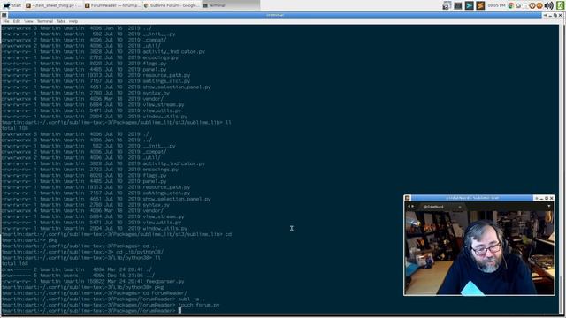The image size is (566, 318).
Task: Click the grey cloud-shaped tray icon
Action: click(x=518, y=5)
